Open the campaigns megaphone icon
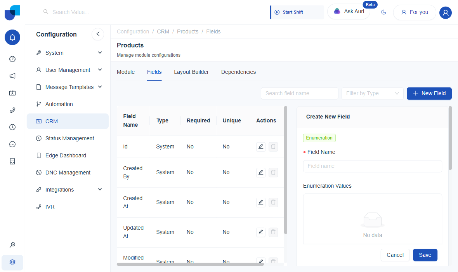Image resolution: width=458 pixels, height=272 pixels. pos(12,76)
